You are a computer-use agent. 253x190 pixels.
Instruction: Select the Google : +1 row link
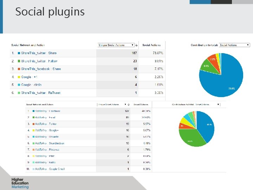[x=29, y=77]
